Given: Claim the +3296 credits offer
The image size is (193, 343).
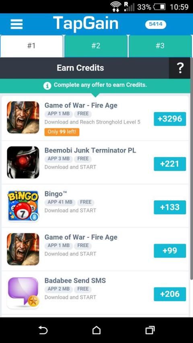Looking at the screenshot, I should (170, 119).
